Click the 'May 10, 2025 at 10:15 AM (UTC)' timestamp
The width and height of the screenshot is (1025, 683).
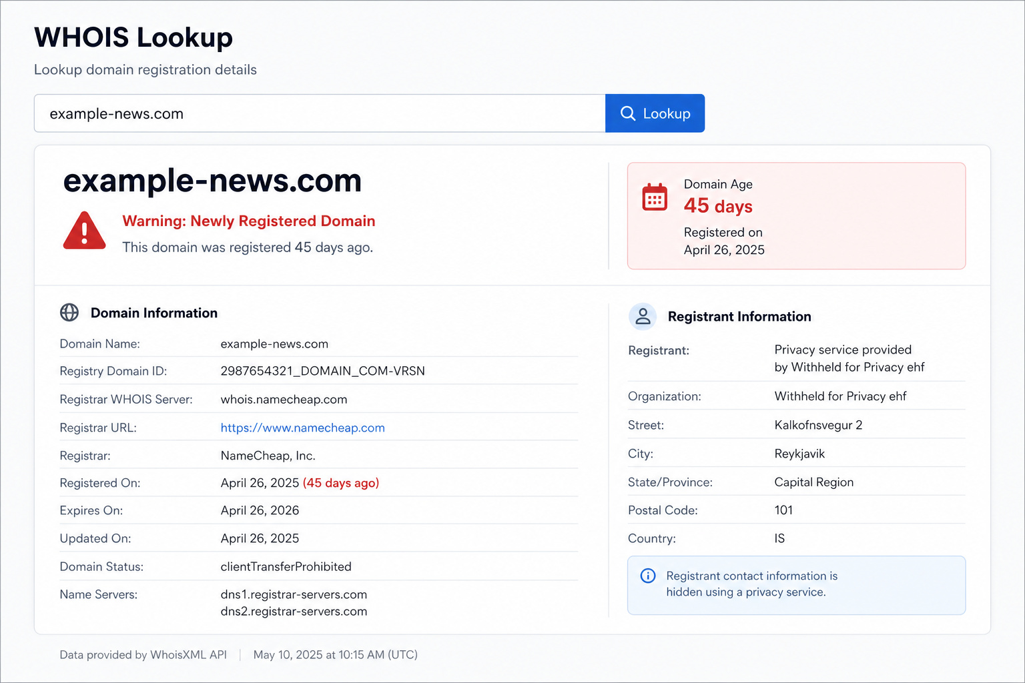pos(335,655)
